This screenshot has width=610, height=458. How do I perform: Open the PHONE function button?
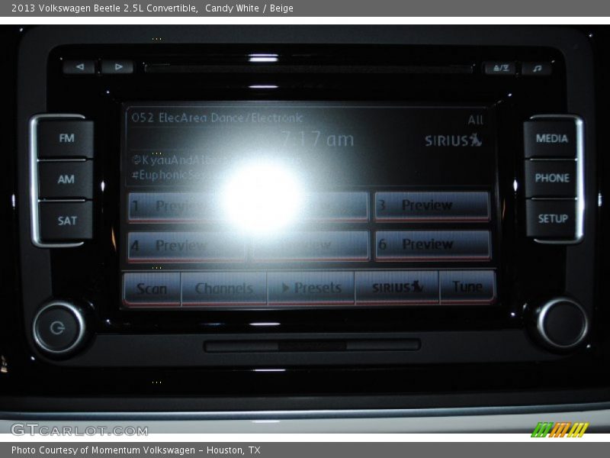(x=551, y=178)
